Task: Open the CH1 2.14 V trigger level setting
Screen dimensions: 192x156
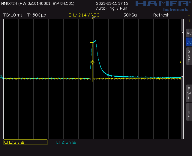Action: [80, 15]
